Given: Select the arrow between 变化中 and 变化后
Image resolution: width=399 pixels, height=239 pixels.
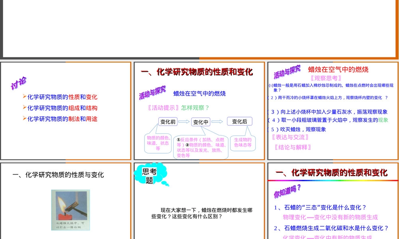Looking at the screenshot, I should click(217, 121).
